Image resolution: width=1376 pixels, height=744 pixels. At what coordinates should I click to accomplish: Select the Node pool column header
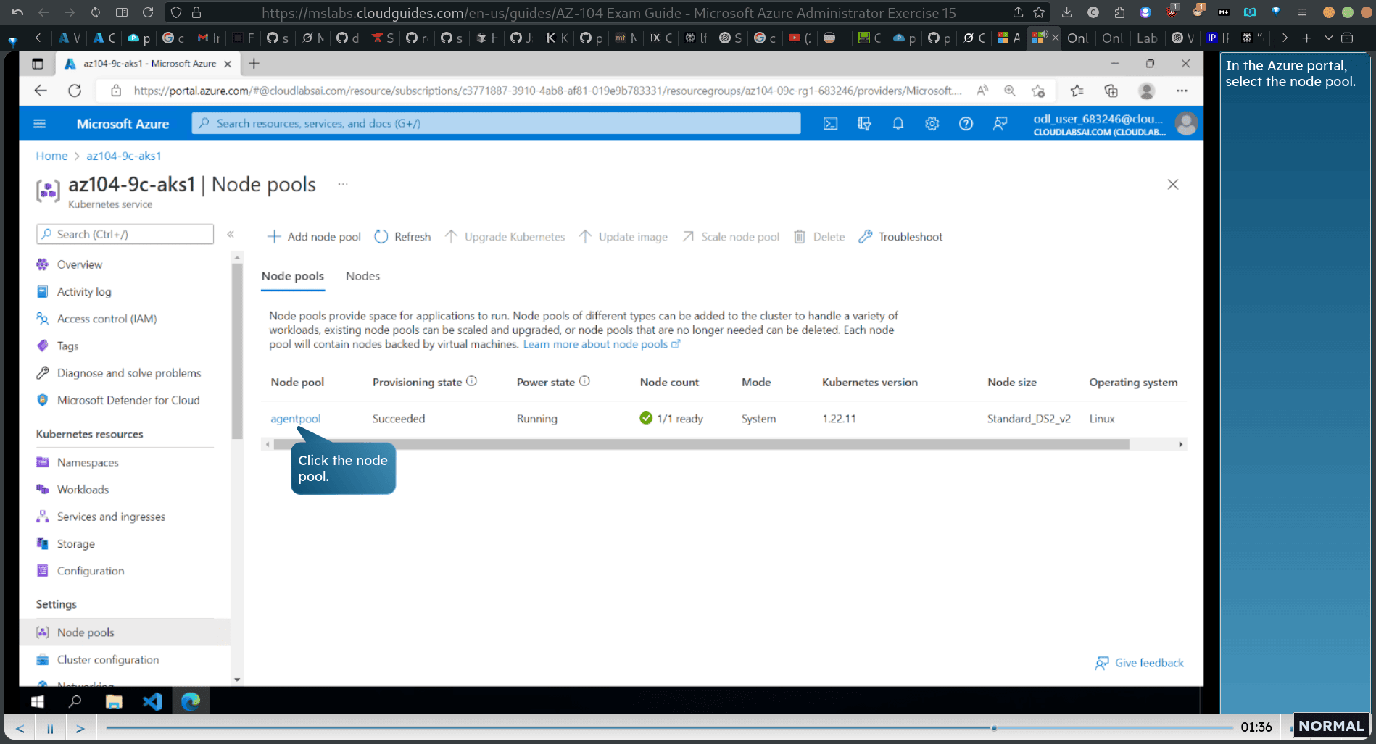pos(297,382)
